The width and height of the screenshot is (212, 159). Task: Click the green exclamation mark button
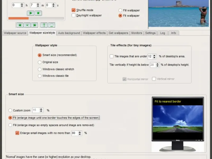[44, 25]
